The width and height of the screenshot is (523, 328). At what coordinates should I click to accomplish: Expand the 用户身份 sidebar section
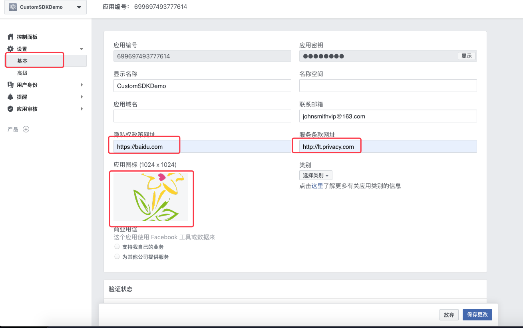(x=81, y=85)
